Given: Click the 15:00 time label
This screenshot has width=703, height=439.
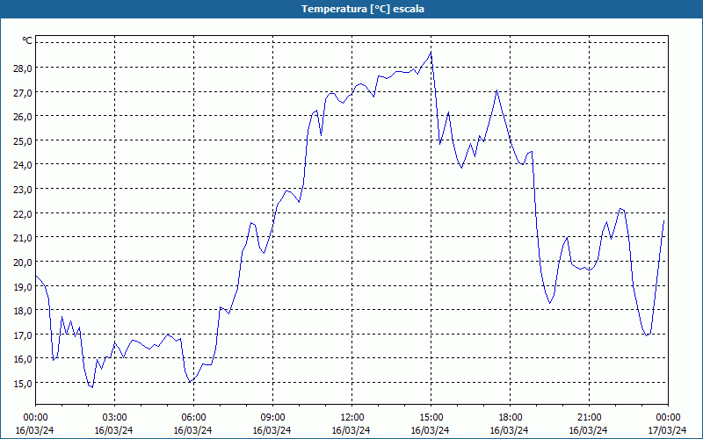Looking at the screenshot, I should [x=431, y=418].
